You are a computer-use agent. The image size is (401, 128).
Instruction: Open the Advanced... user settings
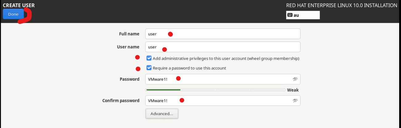point(162,114)
